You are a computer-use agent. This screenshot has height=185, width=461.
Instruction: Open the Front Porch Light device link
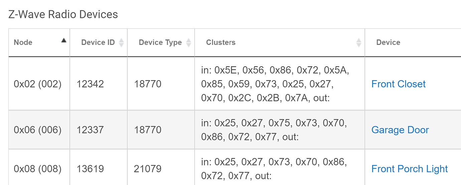click(x=410, y=169)
